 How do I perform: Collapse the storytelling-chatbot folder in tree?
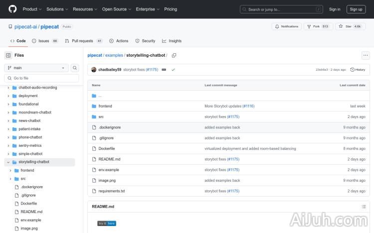tap(8, 162)
